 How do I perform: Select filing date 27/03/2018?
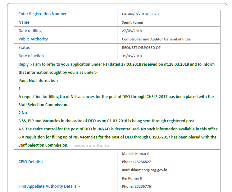[x=132, y=31]
